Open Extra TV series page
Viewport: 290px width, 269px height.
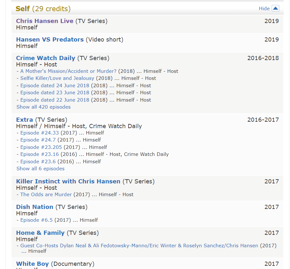(24, 119)
